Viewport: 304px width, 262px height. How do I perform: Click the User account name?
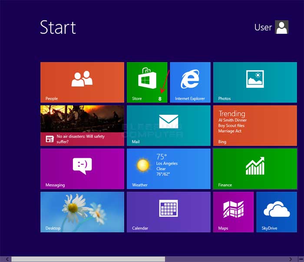coord(263,27)
